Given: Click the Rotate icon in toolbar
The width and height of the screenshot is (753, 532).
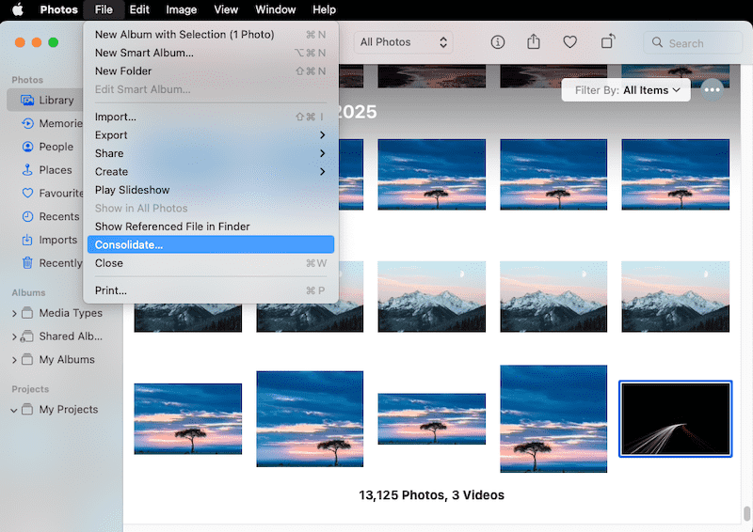Looking at the screenshot, I should point(608,42).
